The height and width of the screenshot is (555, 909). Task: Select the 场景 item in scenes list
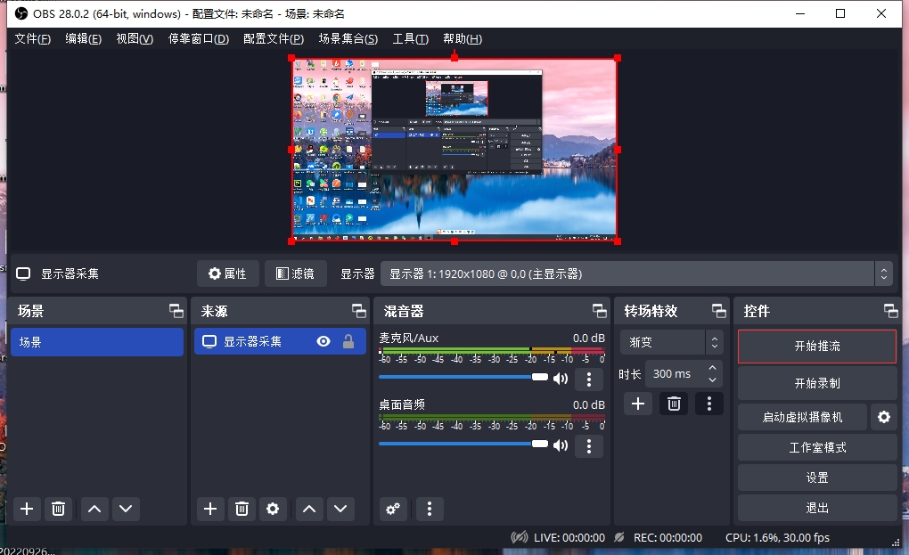tap(97, 342)
